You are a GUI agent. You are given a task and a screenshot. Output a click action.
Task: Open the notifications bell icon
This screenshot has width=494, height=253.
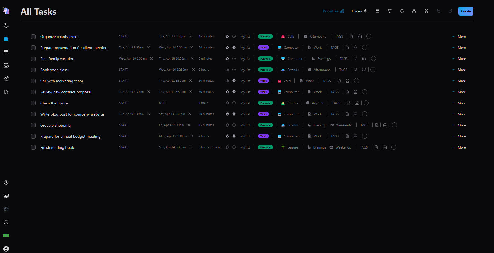[x=402, y=11]
